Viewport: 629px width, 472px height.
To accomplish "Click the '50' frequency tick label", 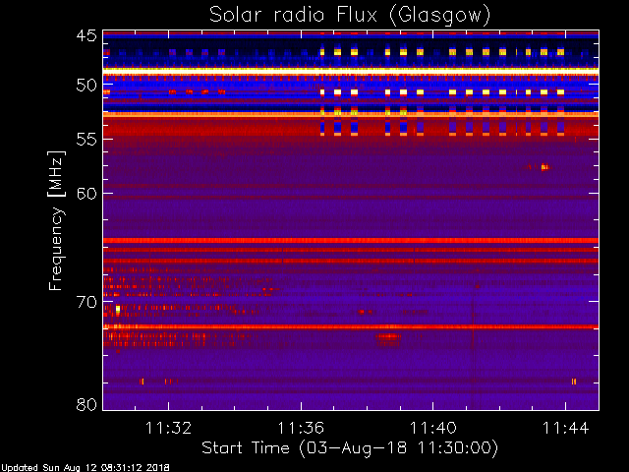I will click(x=86, y=86).
